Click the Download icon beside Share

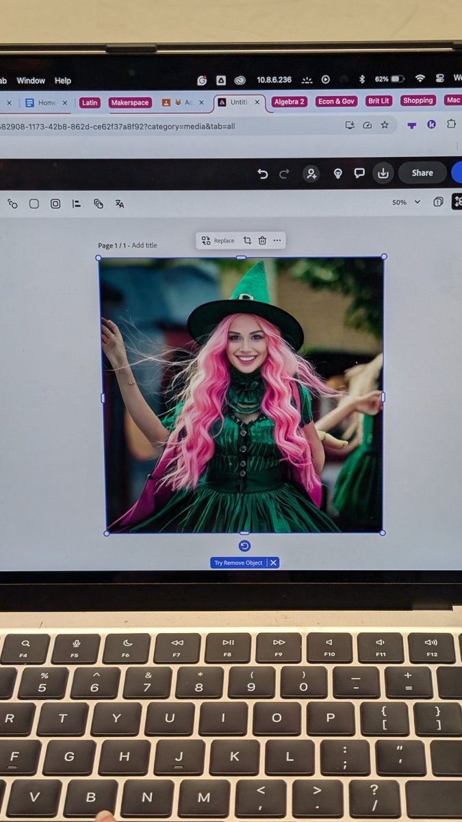pos(383,173)
